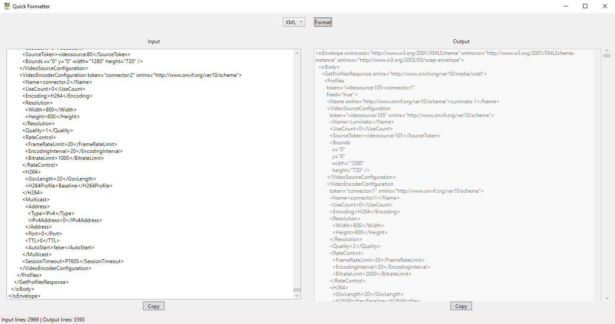Minimize the Quick Formatter window

click(565, 6)
